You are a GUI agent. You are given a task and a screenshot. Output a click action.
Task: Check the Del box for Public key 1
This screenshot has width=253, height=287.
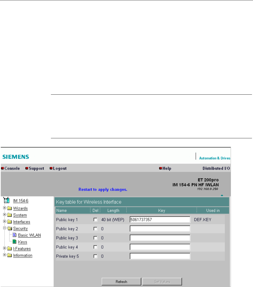click(x=95, y=220)
